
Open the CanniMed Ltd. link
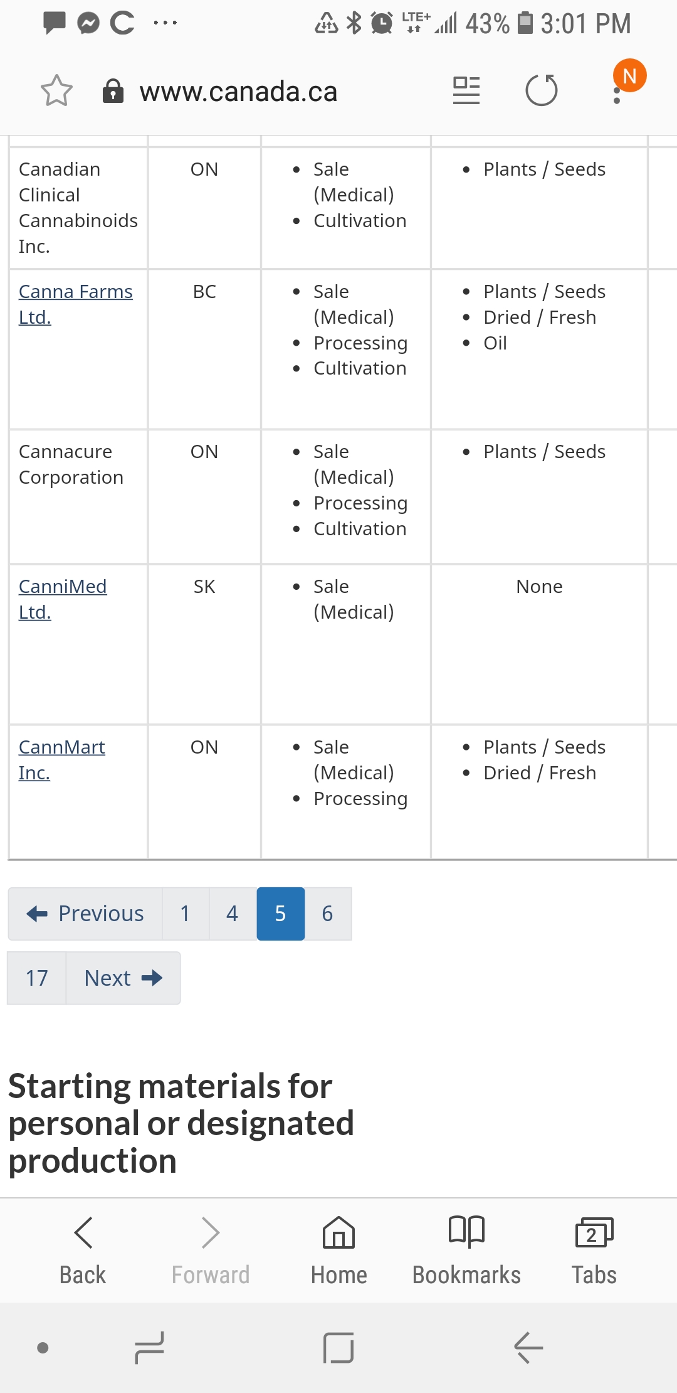(x=63, y=599)
